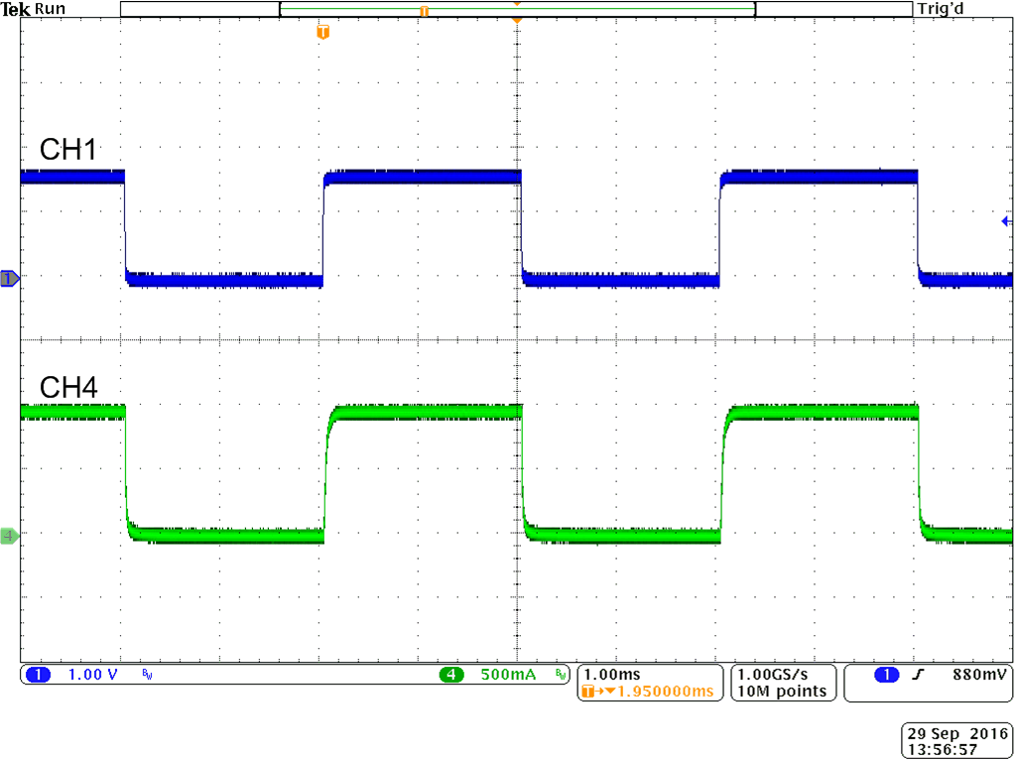Click the bandwidth limit icon beside 500mA
Screen dimensions: 1016x761
(x=561, y=676)
